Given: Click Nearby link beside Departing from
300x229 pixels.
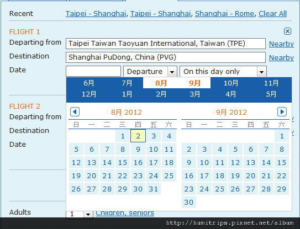Looking at the screenshot, I should click(281, 44).
